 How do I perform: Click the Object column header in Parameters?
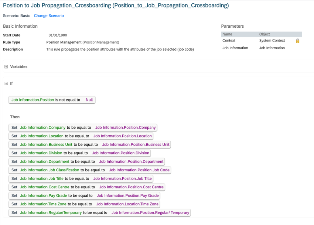264,34
